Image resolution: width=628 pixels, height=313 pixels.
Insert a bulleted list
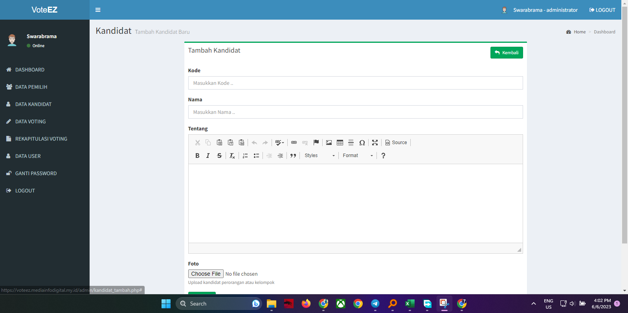pyautogui.click(x=256, y=156)
